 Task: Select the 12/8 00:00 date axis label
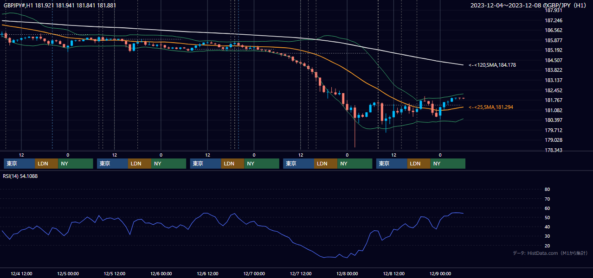click(x=347, y=274)
